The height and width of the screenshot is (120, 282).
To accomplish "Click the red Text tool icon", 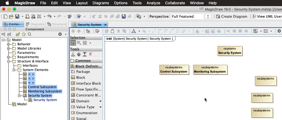I will pos(90,54).
